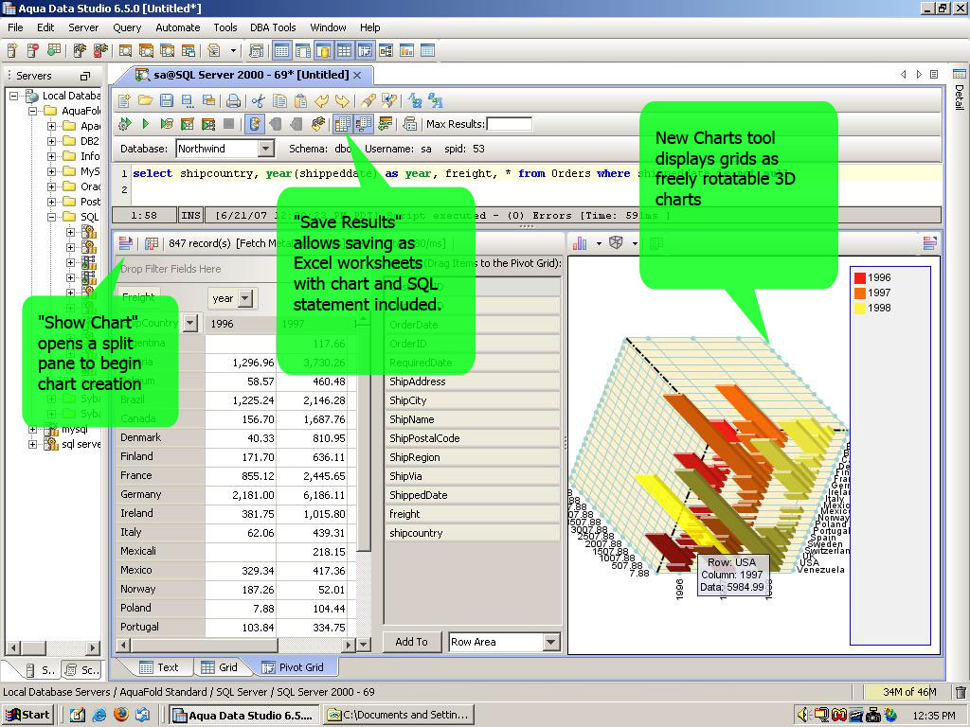Click the disconnect server plug icon with red badge
The image size is (970, 727).
click(x=100, y=51)
